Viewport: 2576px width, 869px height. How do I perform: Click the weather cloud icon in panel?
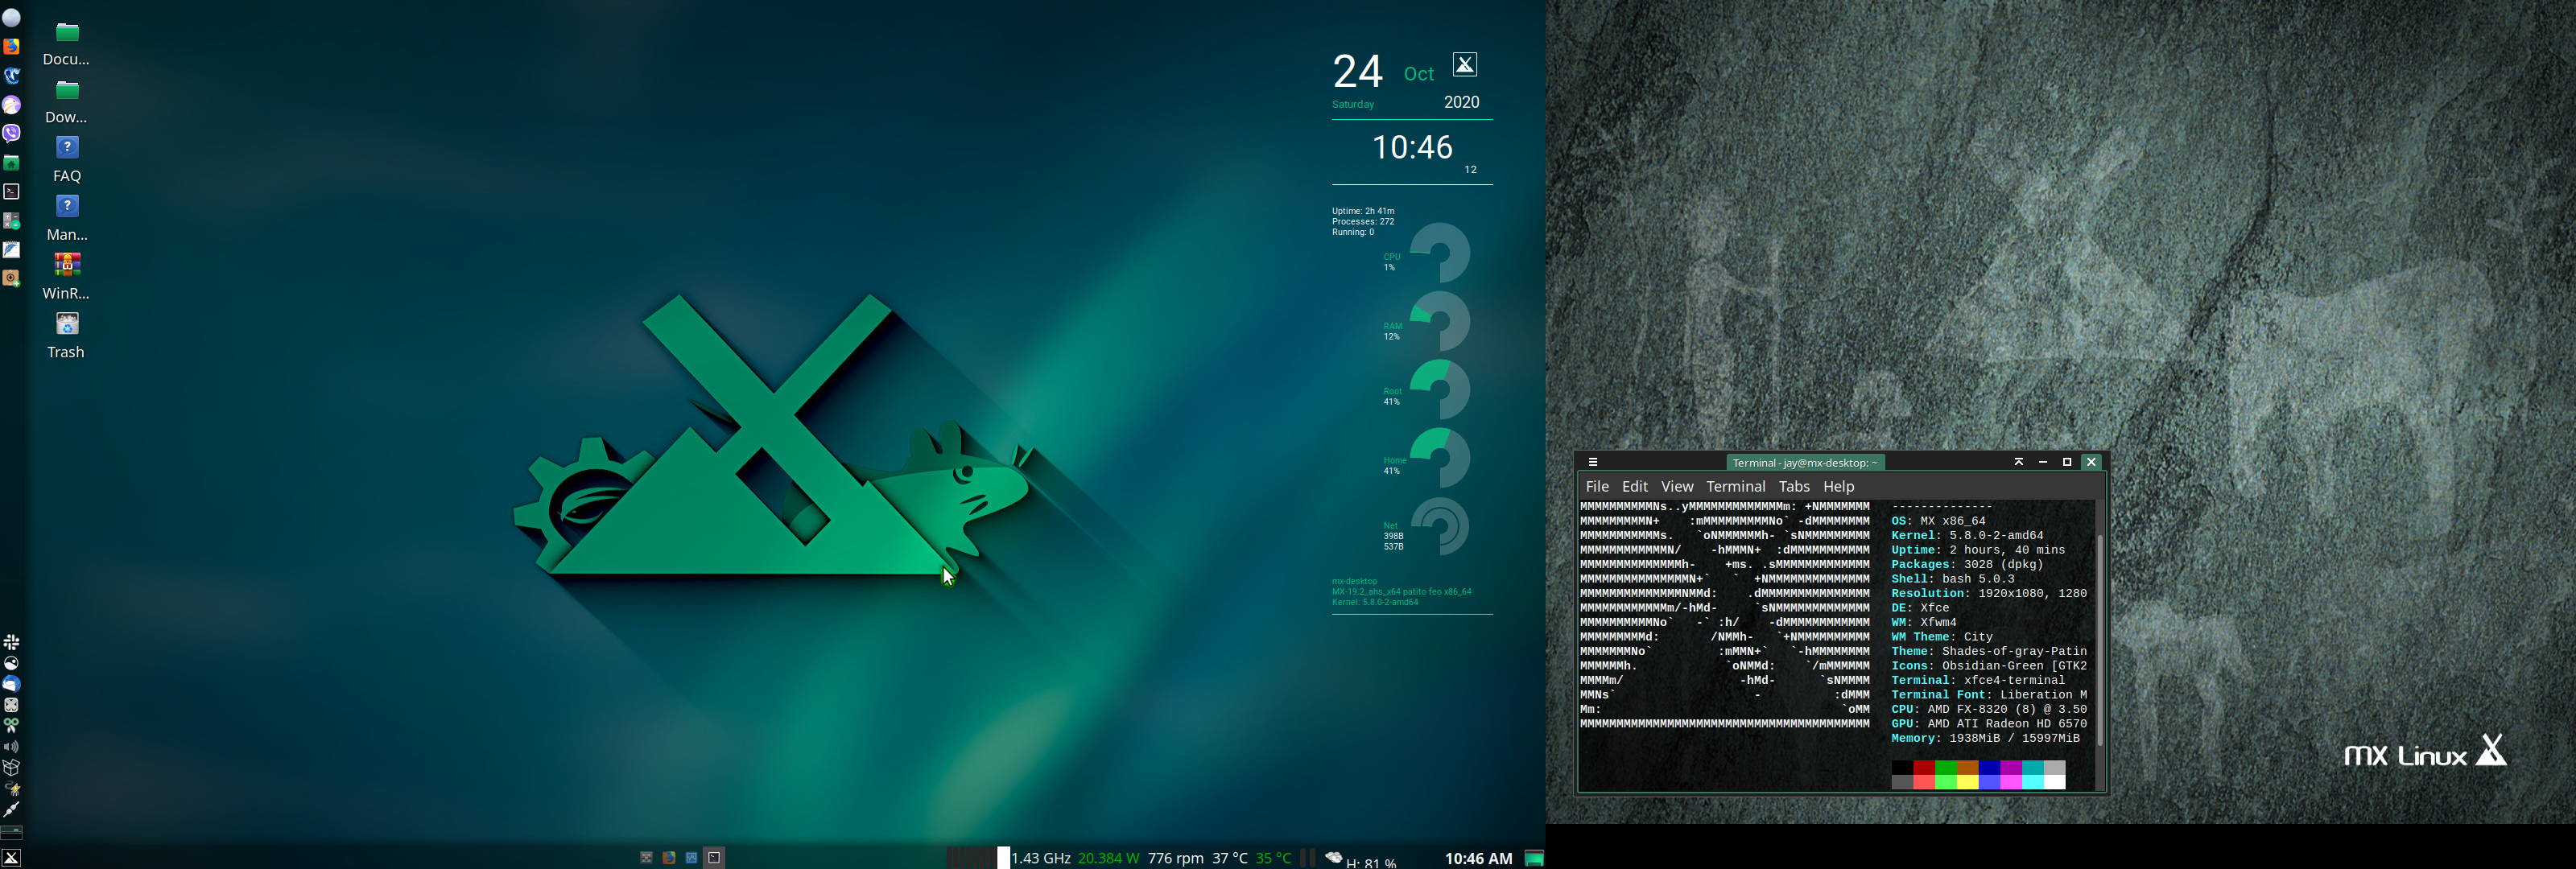click(x=1333, y=857)
